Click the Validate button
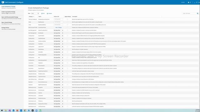The image size is (200, 112). 49,13
